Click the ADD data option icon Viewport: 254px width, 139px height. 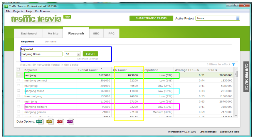coord(40,121)
